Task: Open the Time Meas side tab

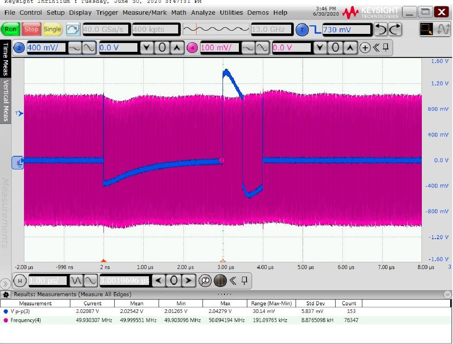Action: [6, 59]
